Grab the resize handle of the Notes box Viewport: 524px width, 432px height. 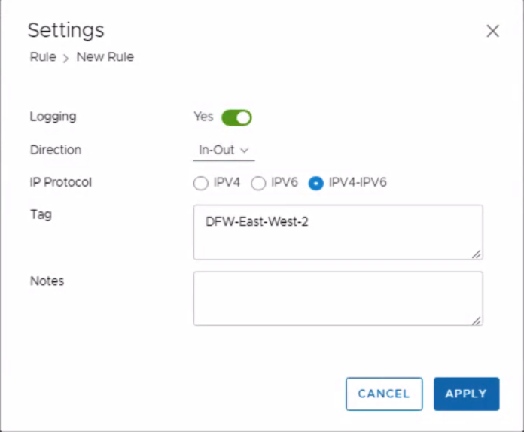[477, 321]
